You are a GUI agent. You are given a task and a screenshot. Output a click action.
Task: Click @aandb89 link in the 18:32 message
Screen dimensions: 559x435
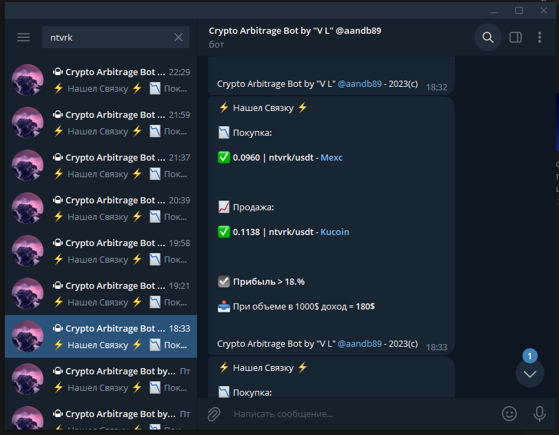[359, 84]
